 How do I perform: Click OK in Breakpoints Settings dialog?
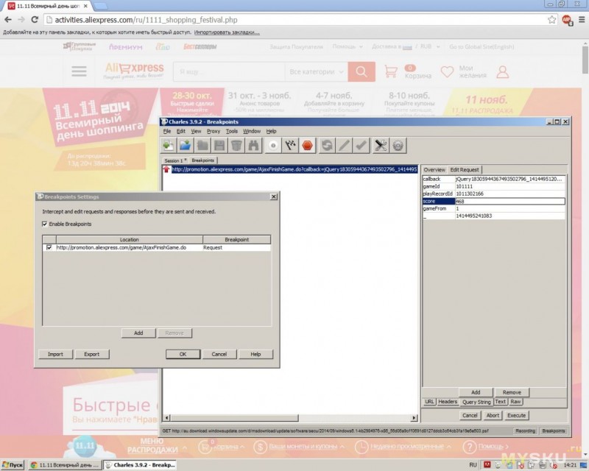(183, 354)
